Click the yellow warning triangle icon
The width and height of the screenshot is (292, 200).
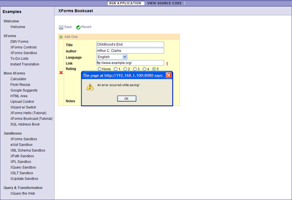coord(90,86)
